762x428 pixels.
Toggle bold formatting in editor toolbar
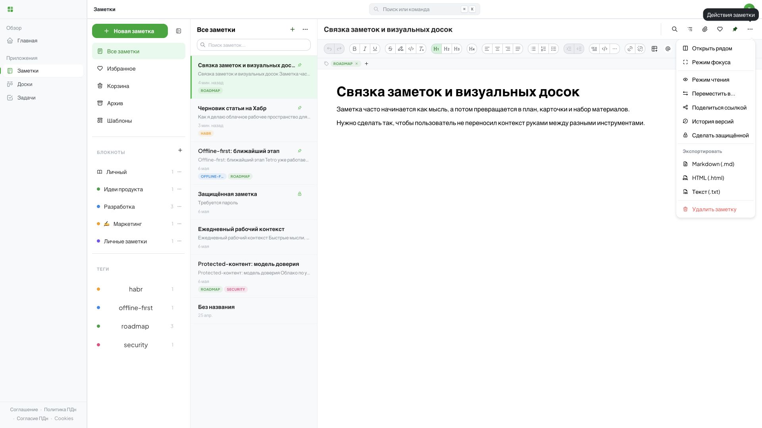(354, 49)
